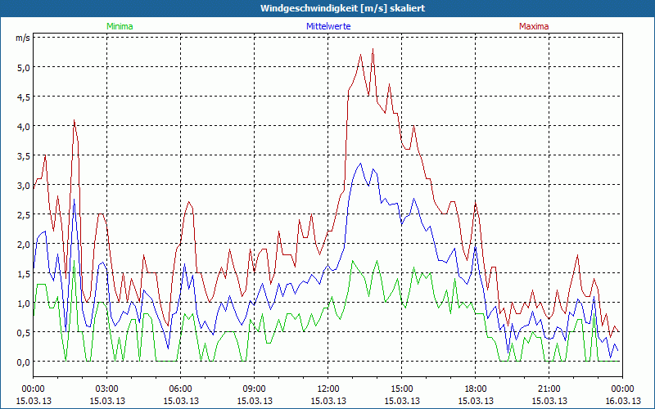Click the '15:00' time axis label

pos(402,389)
